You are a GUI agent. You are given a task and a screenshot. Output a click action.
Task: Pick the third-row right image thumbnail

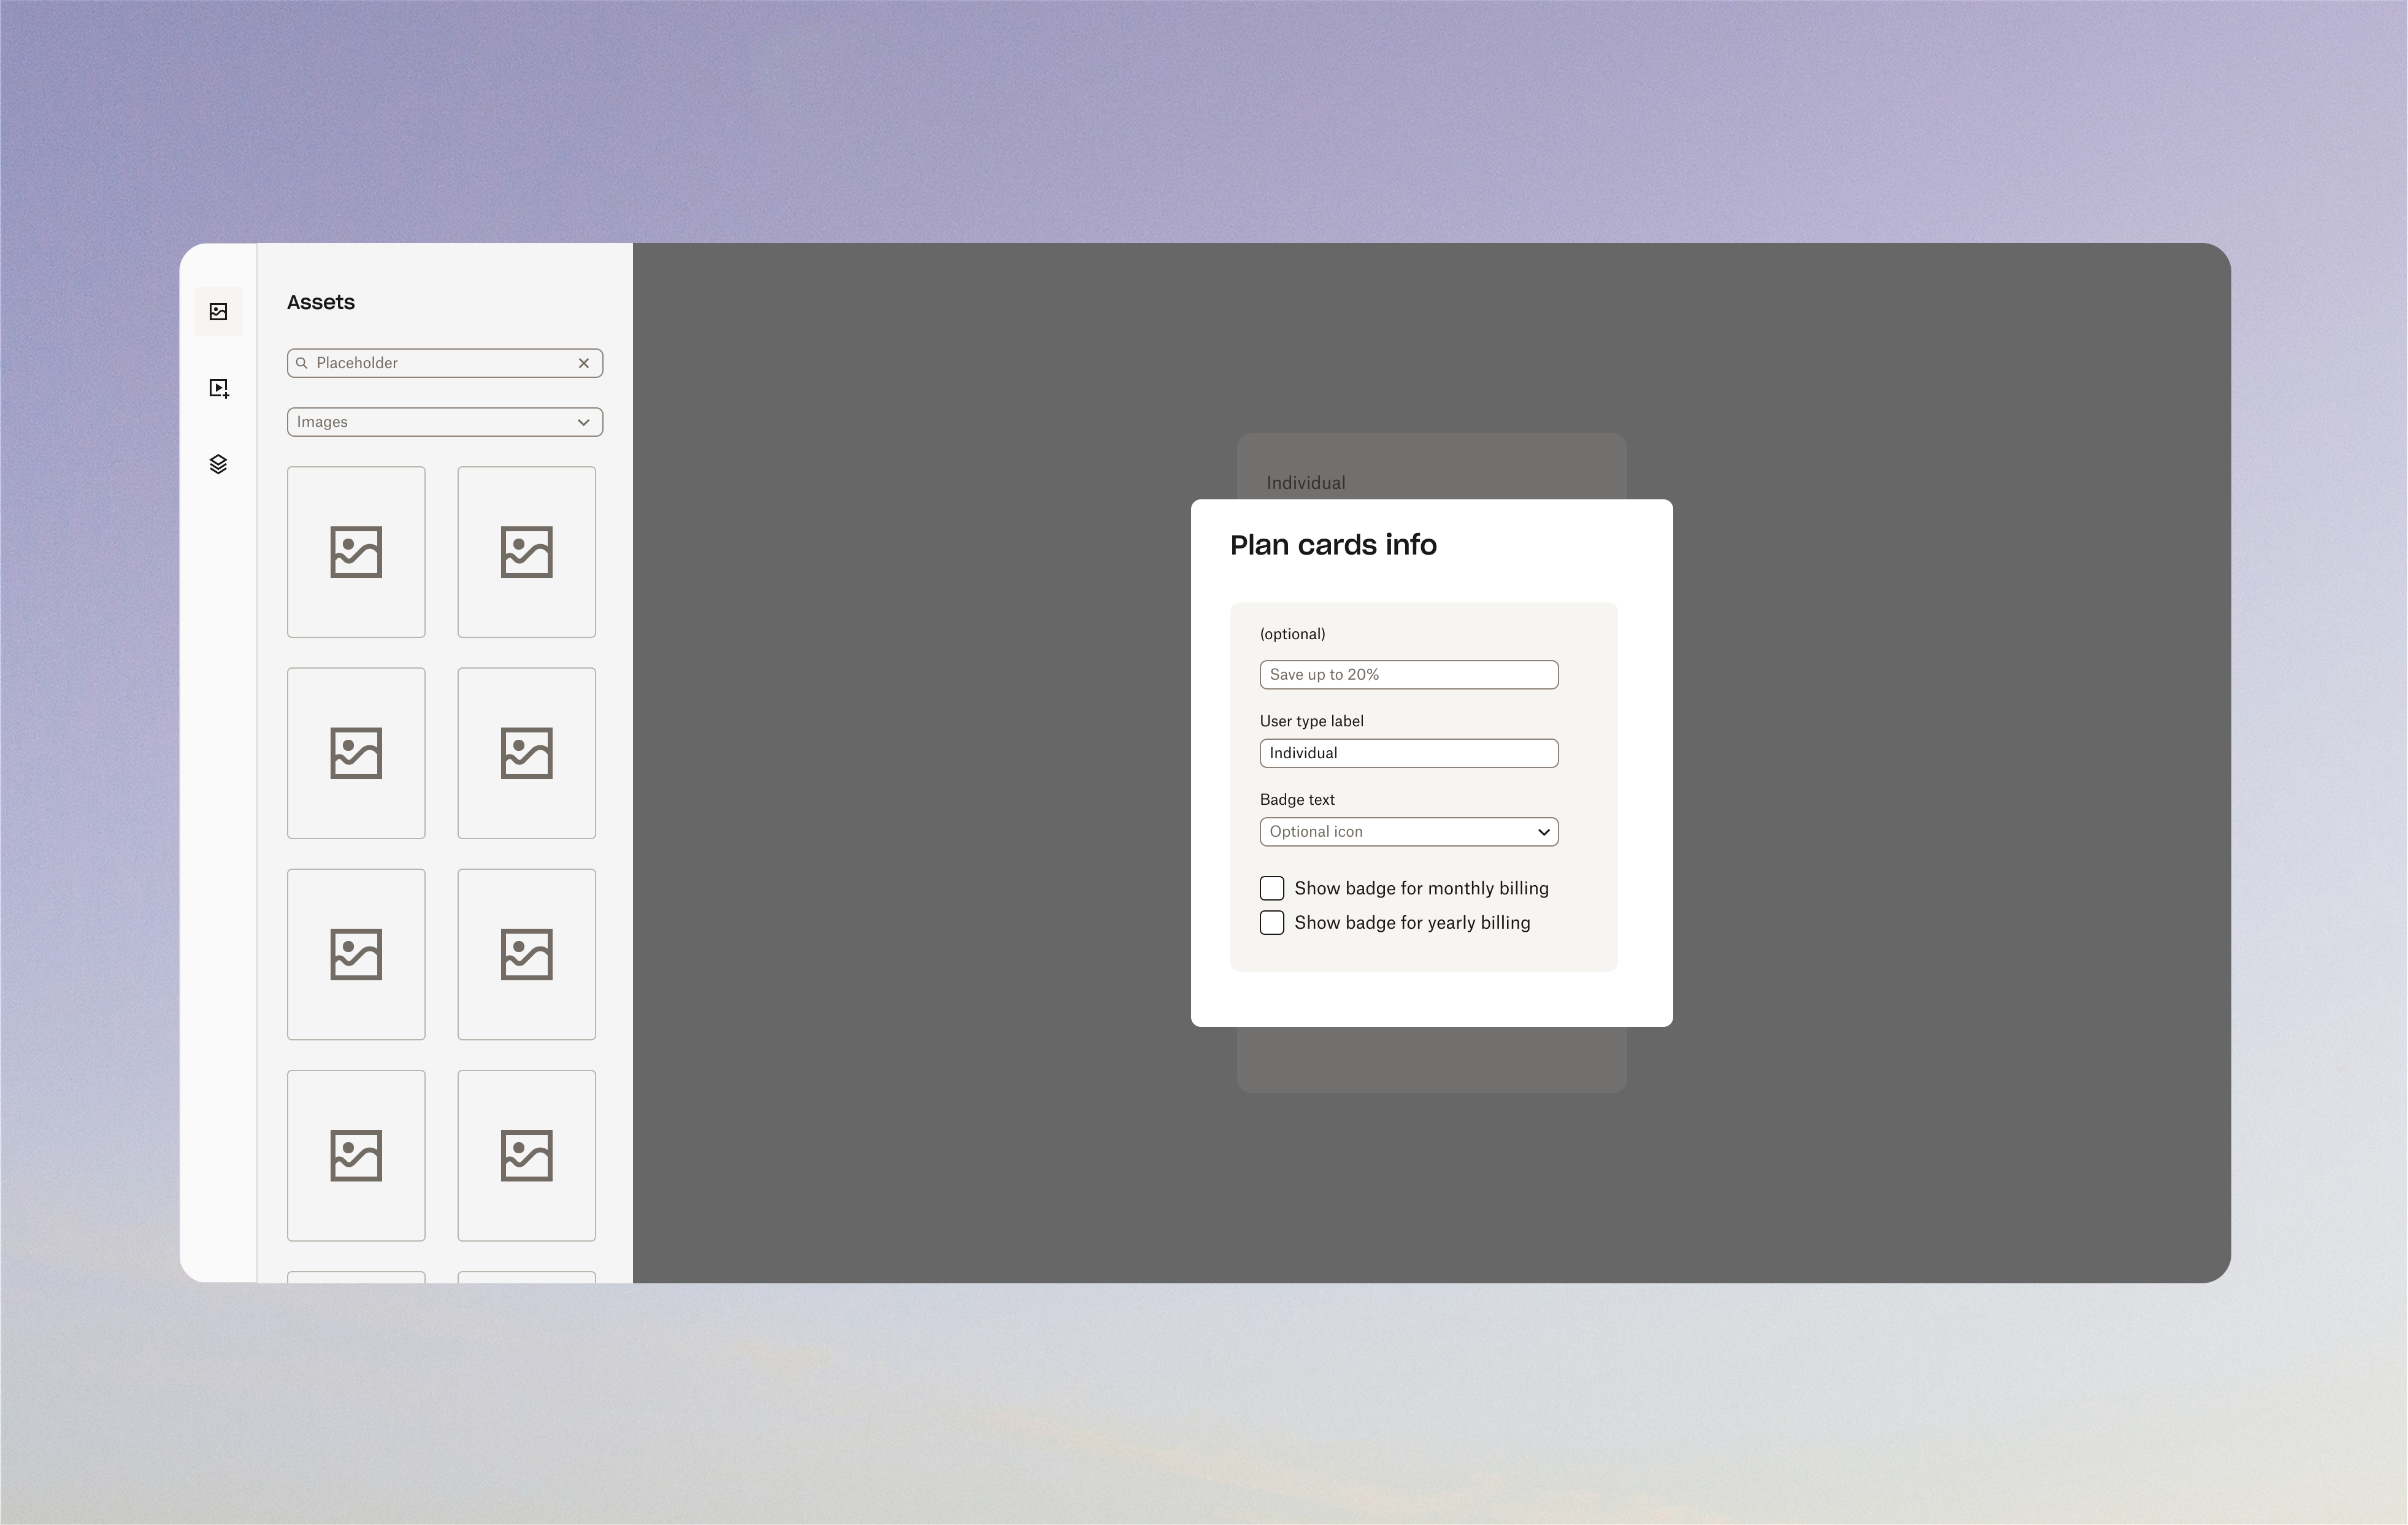(526, 954)
